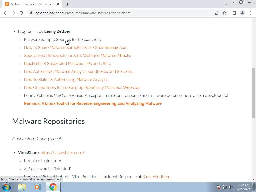The width and height of the screenshot is (256, 192).
Task: Click the Requires login (free) text
Action: coord(42,161)
